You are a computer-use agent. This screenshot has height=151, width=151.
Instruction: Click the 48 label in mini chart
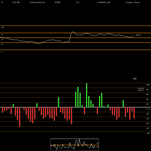[98, 143]
